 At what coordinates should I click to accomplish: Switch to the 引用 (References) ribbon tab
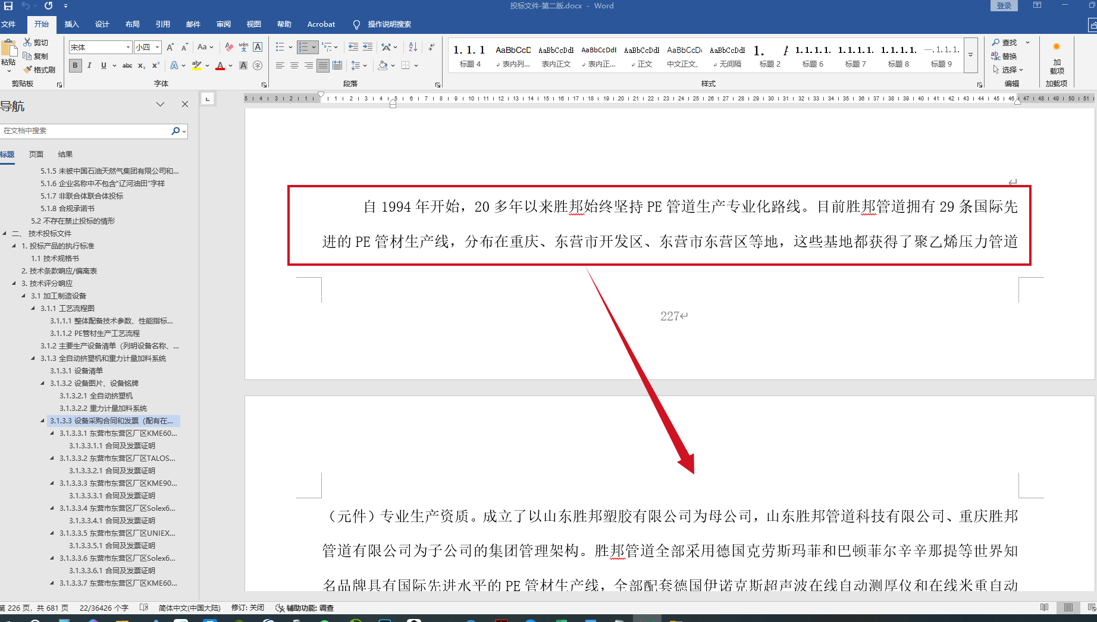[162, 24]
